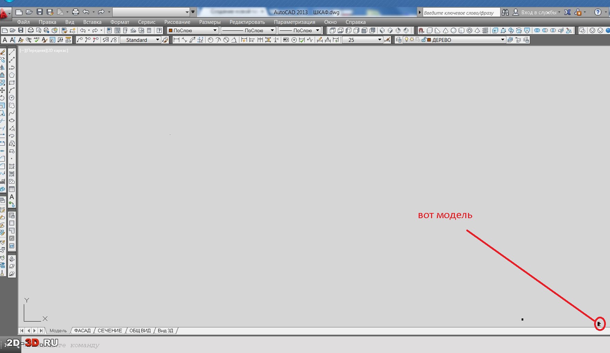Select the Move modify tool

coord(2,90)
